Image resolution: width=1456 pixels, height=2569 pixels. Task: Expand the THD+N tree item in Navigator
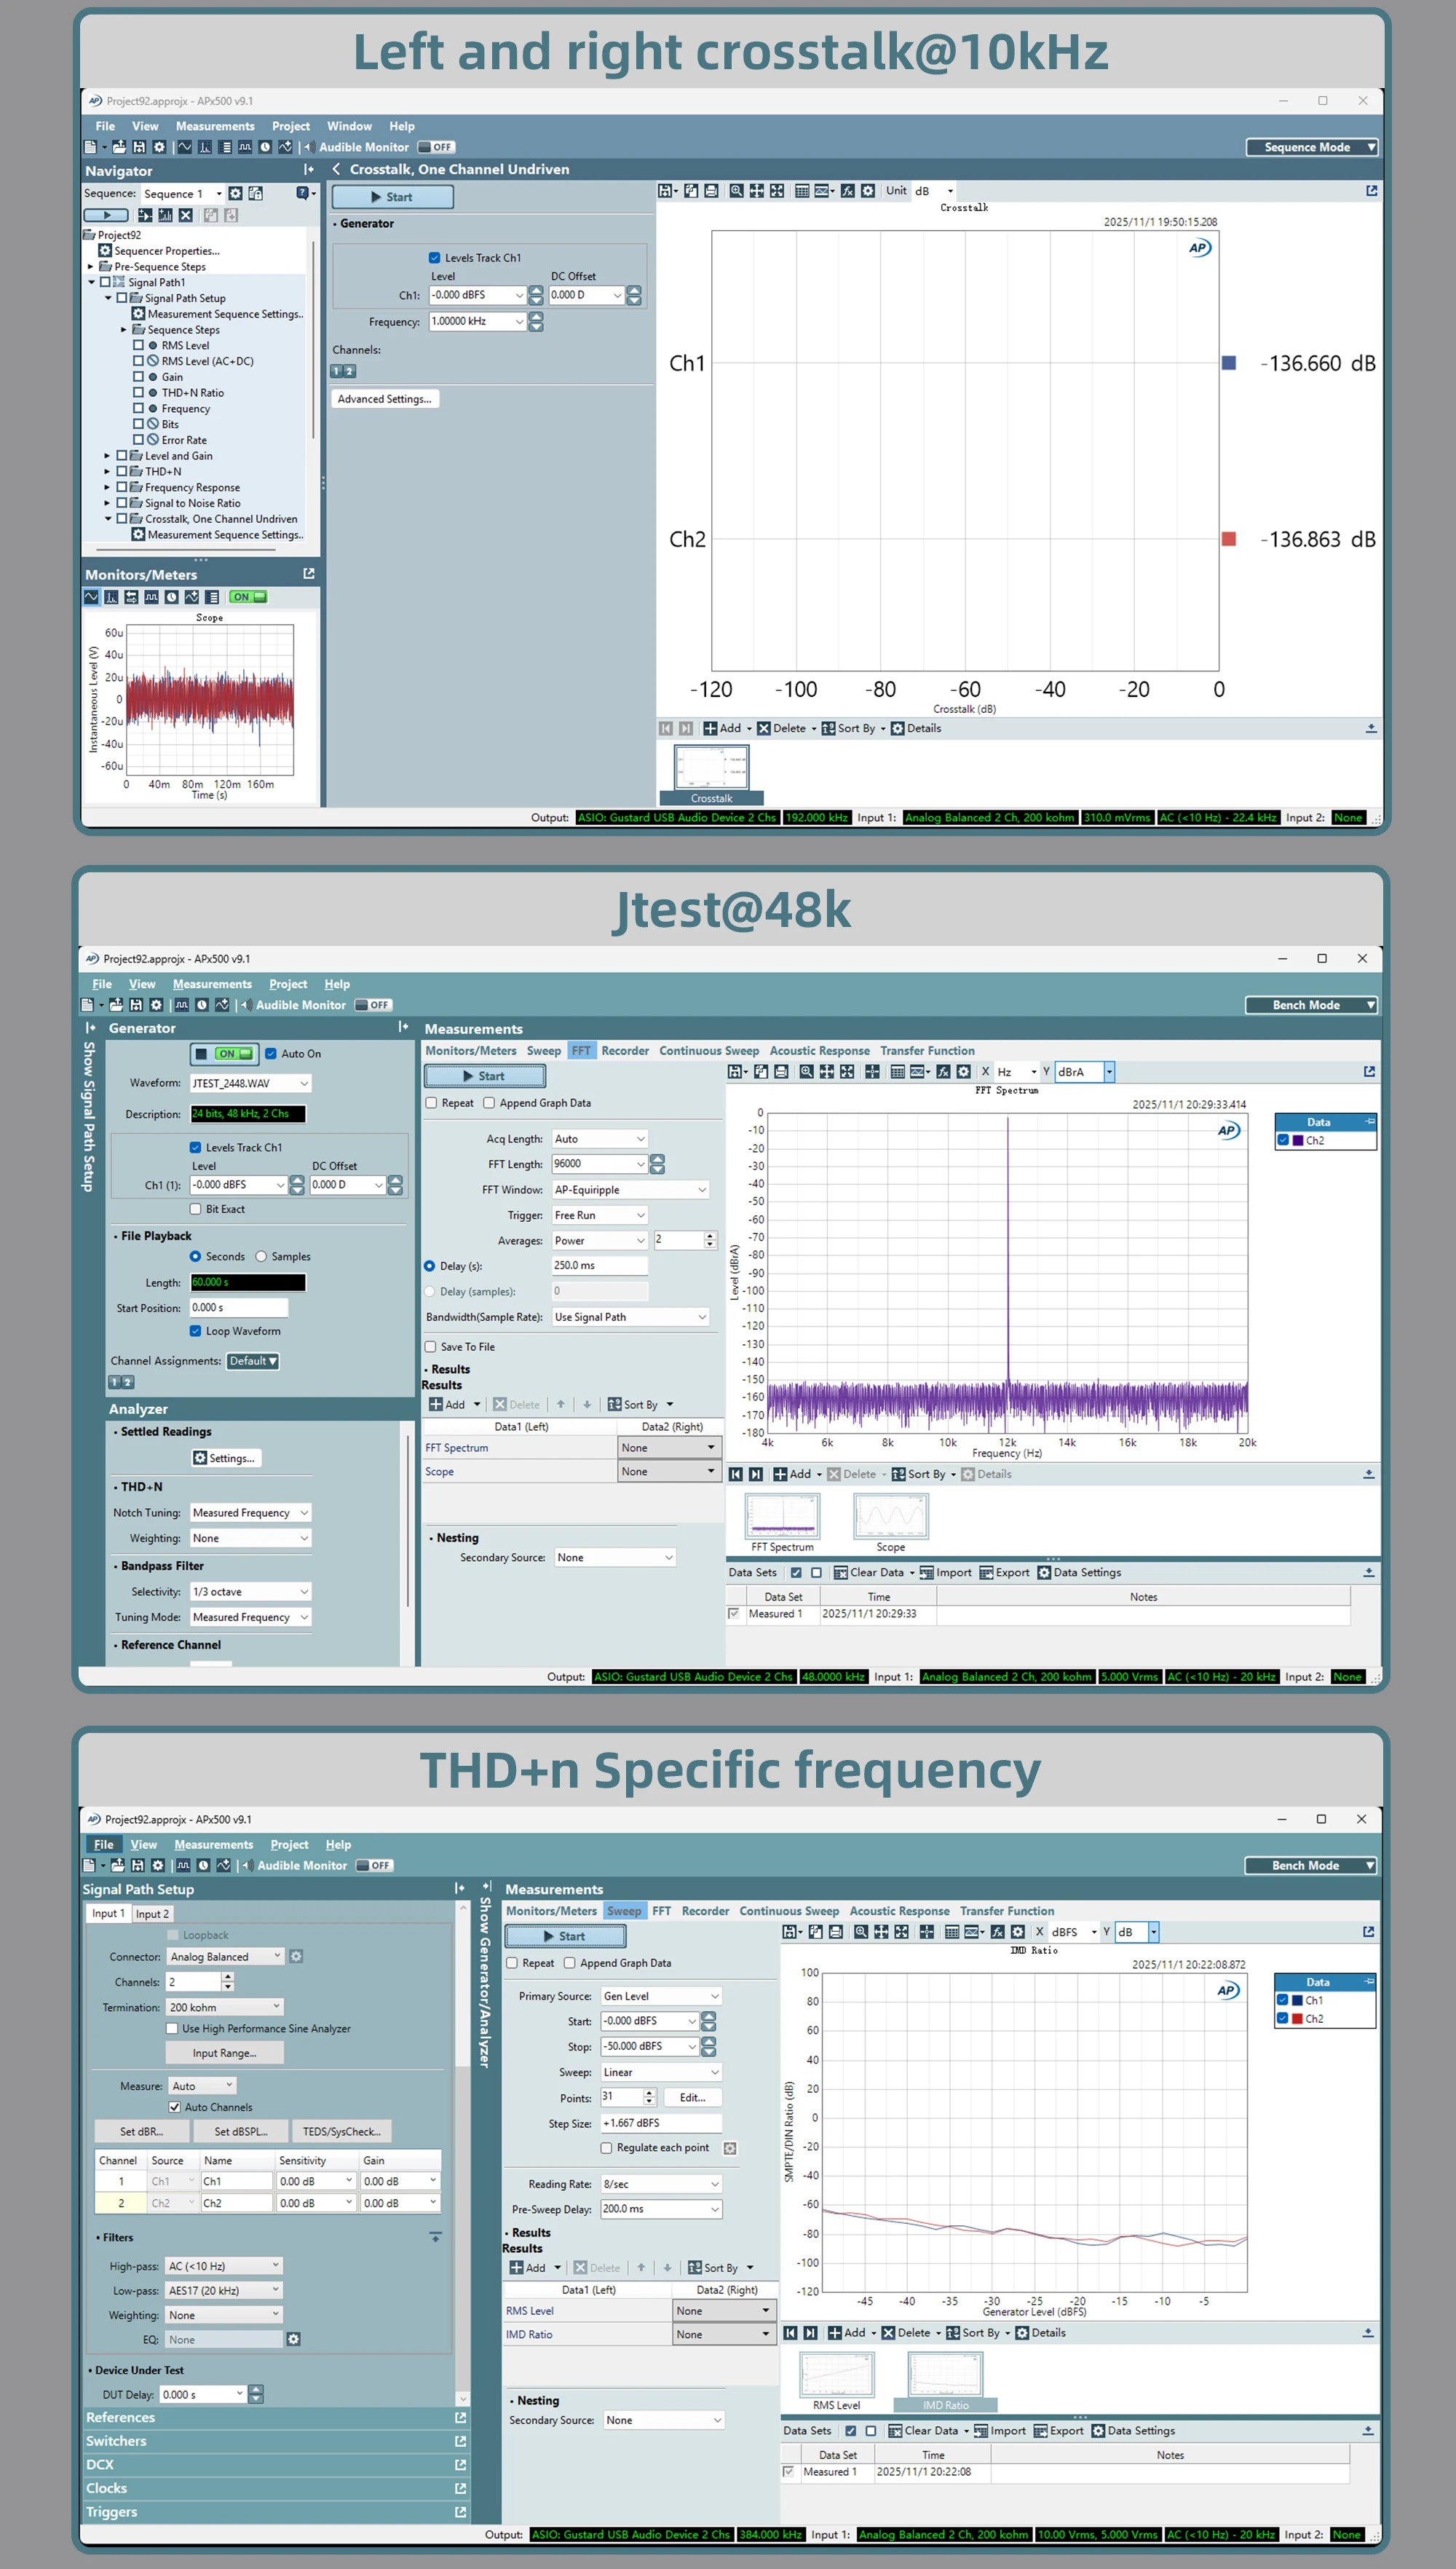(x=107, y=472)
